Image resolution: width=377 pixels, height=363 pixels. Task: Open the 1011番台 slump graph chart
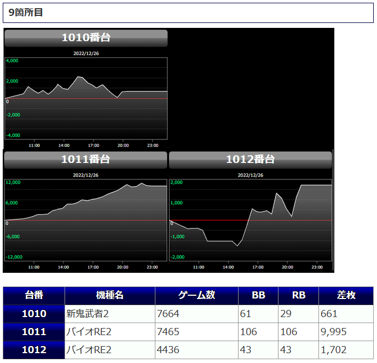85,220
